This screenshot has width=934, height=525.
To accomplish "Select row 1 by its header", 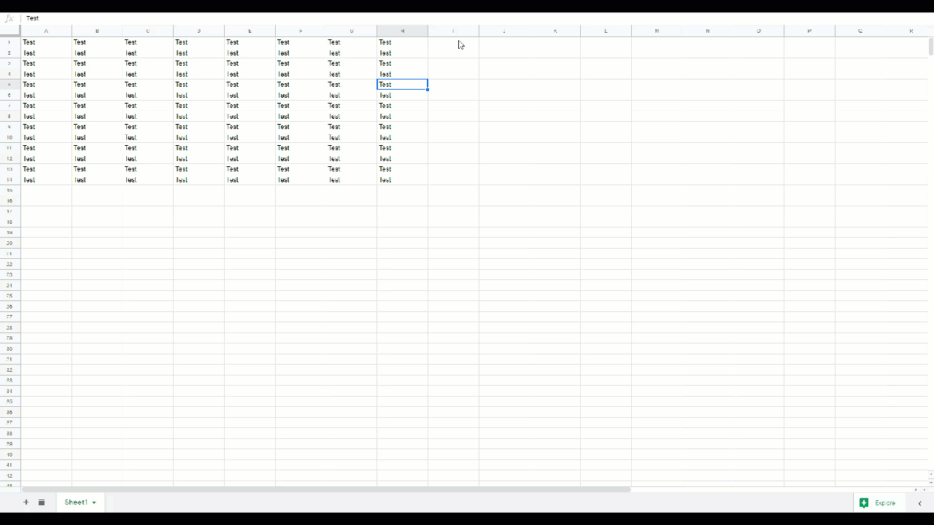I will [x=9, y=42].
